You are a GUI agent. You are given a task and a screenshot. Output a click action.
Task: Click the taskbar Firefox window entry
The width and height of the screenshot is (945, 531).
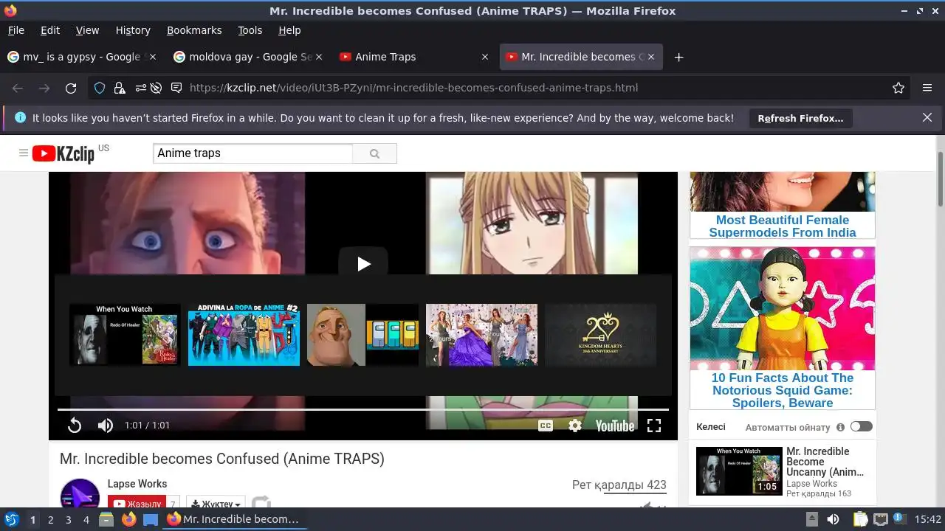pyautogui.click(x=235, y=519)
